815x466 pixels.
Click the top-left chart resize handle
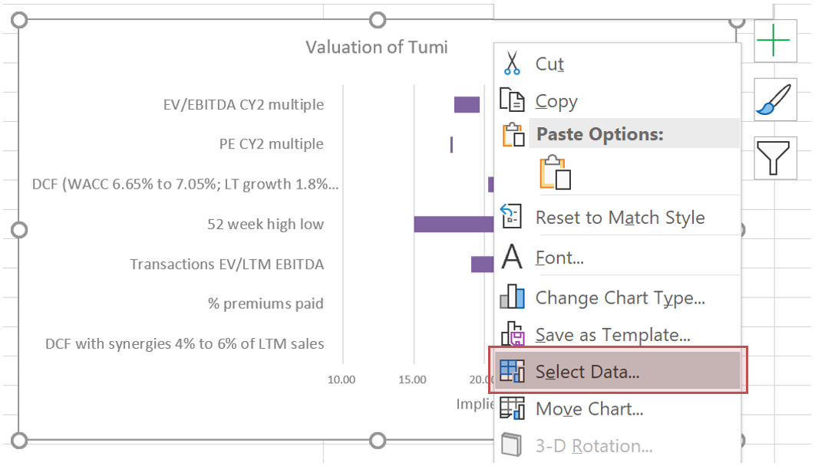tap(20, 21)
